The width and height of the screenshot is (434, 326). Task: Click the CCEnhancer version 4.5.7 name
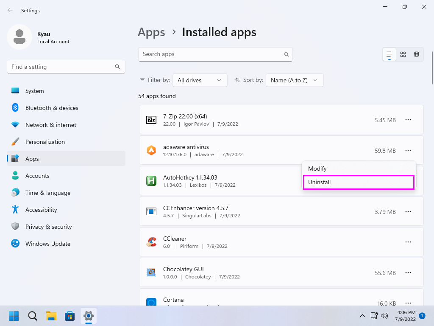pos(196,208)
